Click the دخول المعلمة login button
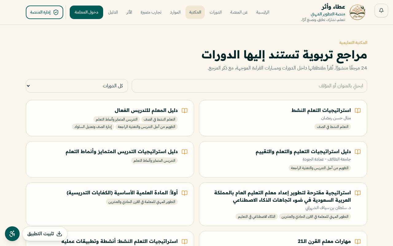393x246 pixels. tap(86, 12)
